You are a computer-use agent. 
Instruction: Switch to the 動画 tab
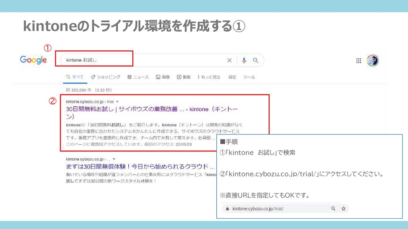[184, 77]
